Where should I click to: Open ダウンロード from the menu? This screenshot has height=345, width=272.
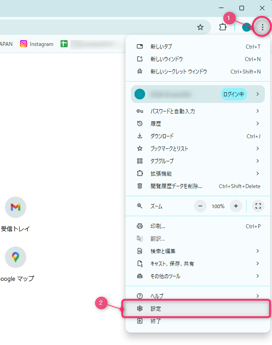tap(162, 136)
